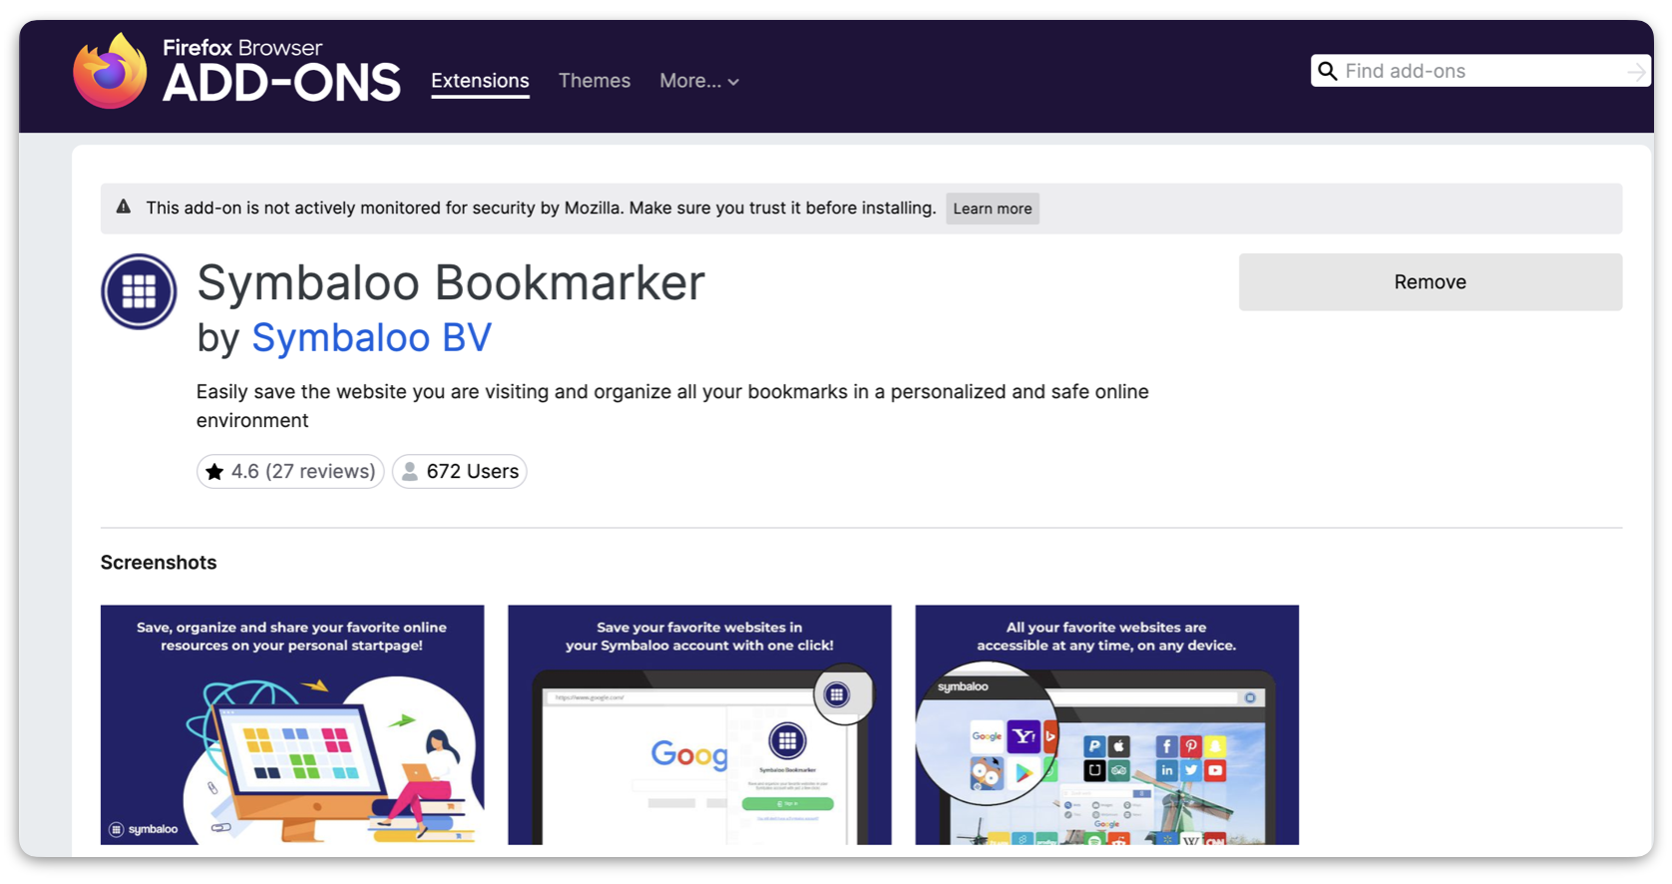Click Learn more in security notice
Viewport: 1672px width, 884px height.
[x=992, y=209]
